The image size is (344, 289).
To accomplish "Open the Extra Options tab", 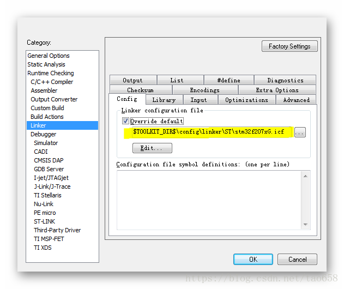I will pos(277,90).
